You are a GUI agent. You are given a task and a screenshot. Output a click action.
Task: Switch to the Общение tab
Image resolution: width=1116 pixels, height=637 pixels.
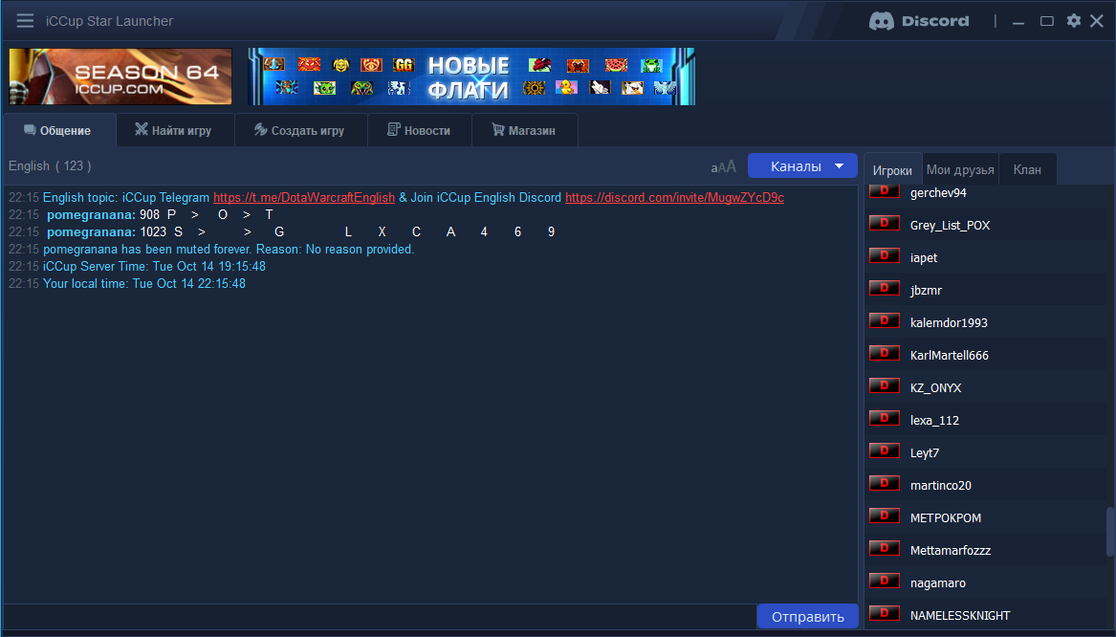click(x=58, y=130)
